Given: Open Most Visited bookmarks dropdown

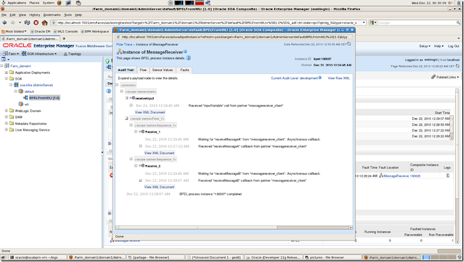Looking at the screenshot, I should 14,31.
